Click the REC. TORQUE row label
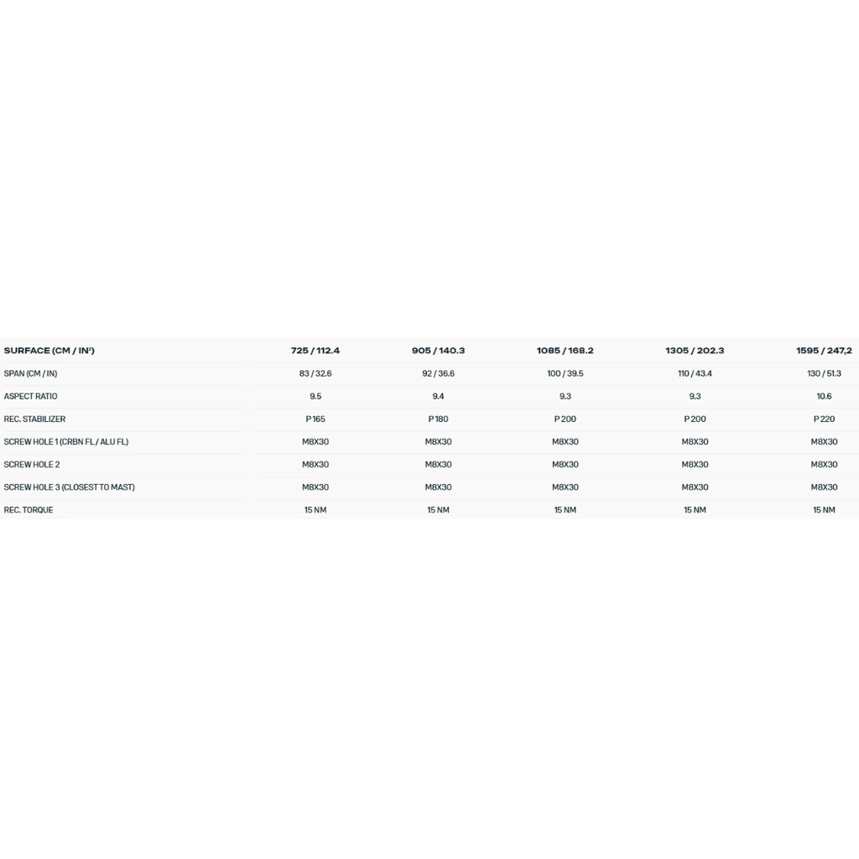Viewport: 859px width, 859px height. pos(29,510)
